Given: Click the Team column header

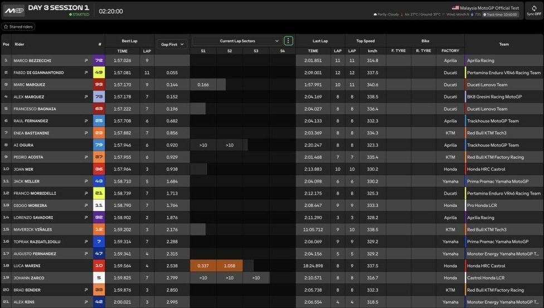Looking at the screenshot, I should point(504,44).
